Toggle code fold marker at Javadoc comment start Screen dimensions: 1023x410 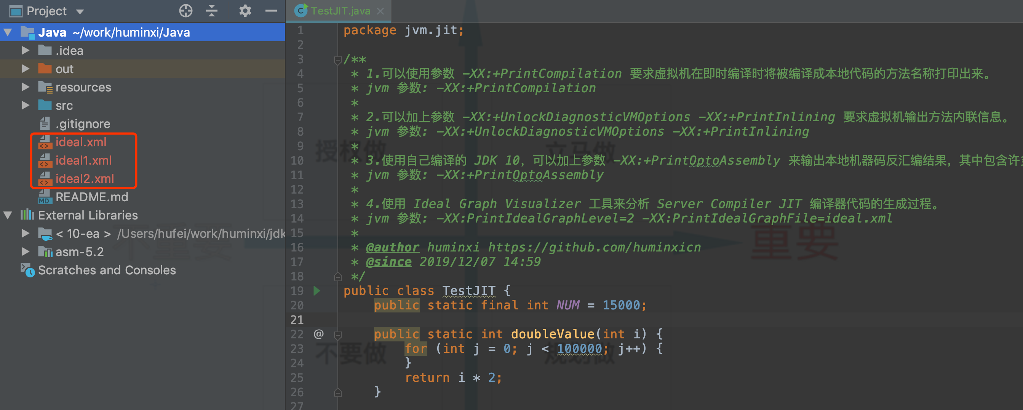click(x=337, y=60)
